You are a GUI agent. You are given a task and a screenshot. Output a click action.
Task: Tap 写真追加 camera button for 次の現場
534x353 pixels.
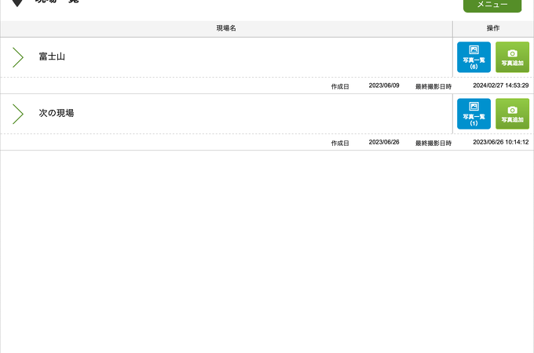click(x=512, y=114)
